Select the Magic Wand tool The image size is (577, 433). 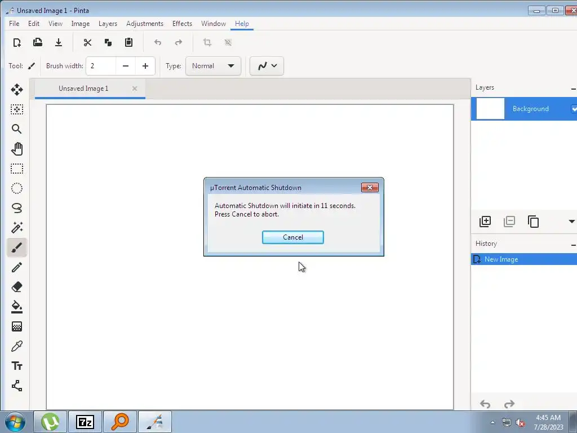[x=17, y=228]
